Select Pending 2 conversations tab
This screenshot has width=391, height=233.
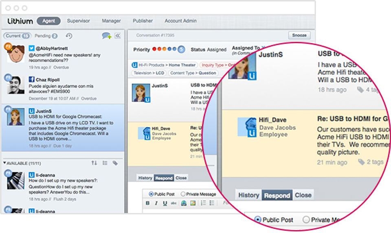point(46,36)
